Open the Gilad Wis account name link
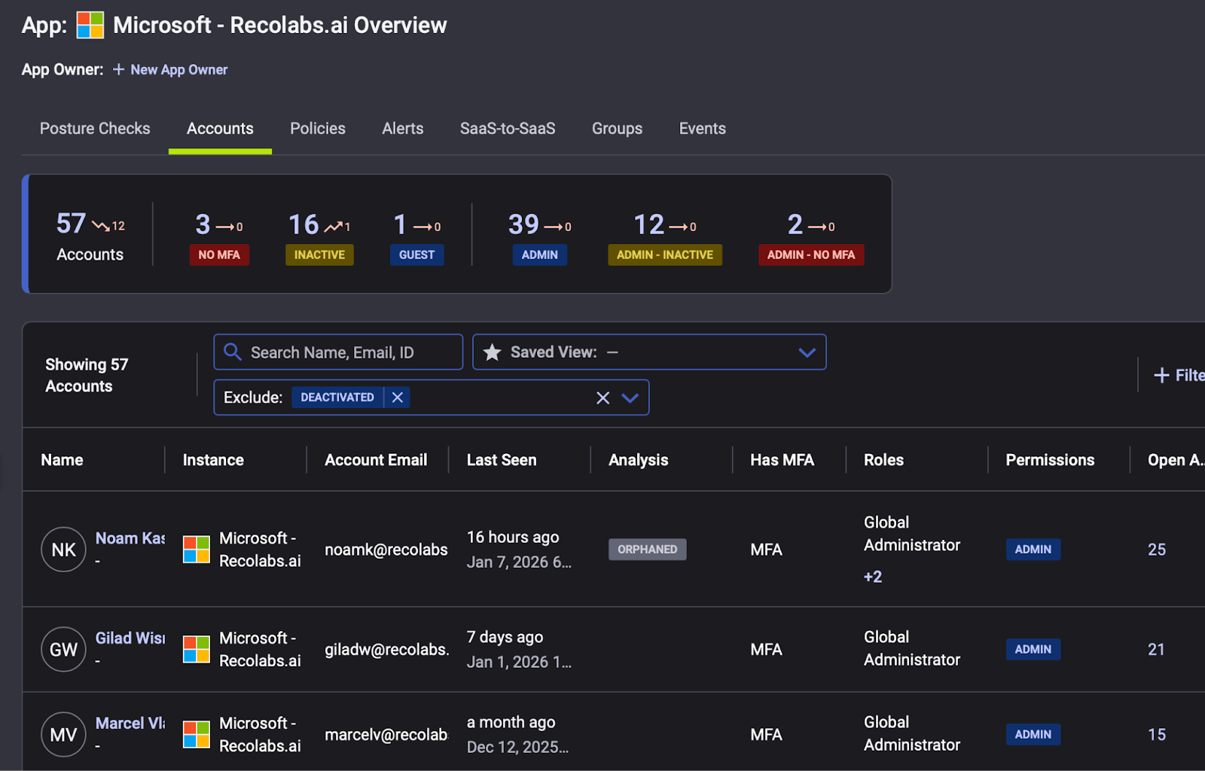The width and height of the screenshot is (1205, 771). click(130, 638)
